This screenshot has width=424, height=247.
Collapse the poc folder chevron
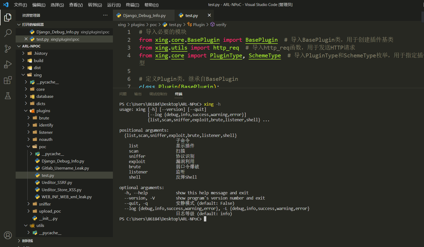(28, 146)
